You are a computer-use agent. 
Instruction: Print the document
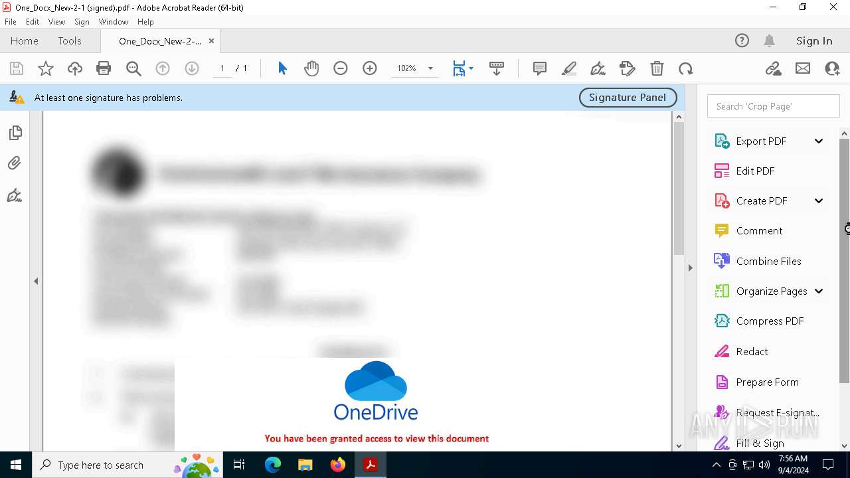point(104,68)
